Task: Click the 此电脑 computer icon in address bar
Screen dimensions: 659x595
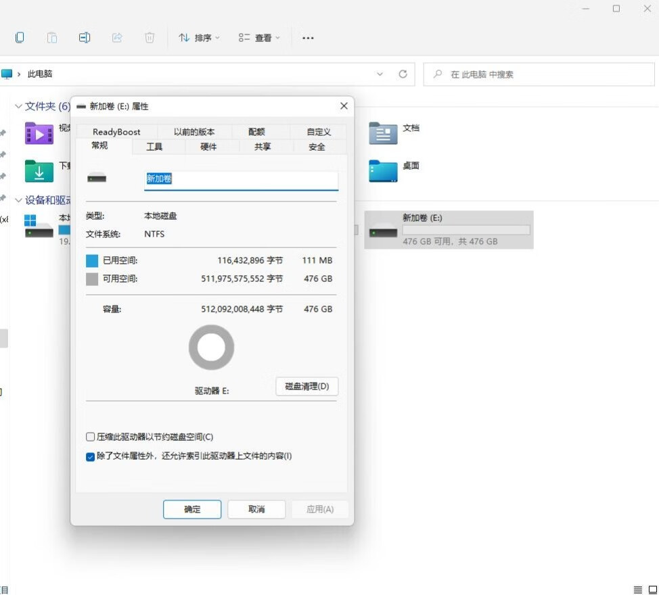Action: [6, 74]
